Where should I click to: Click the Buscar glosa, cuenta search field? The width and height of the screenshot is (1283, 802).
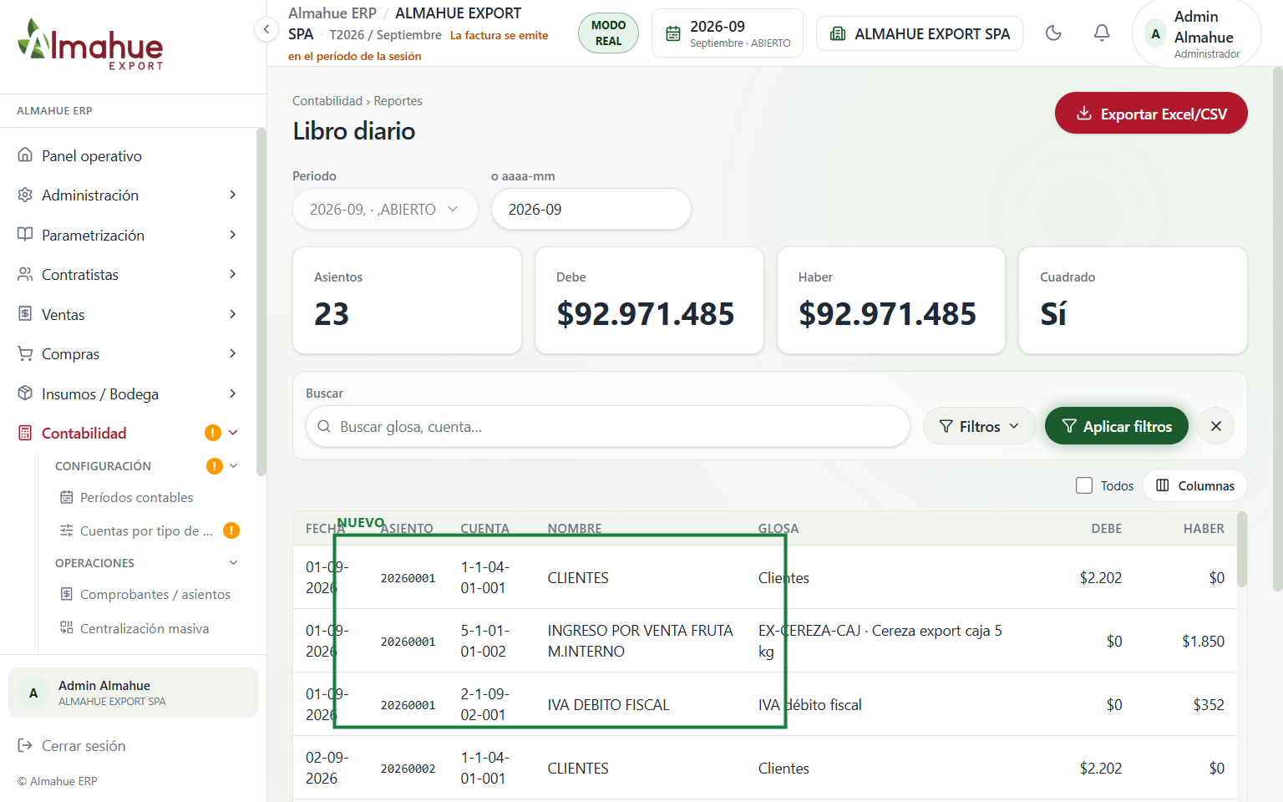click(x=608, y=426)
